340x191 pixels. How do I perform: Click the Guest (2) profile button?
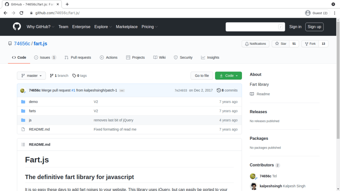316,13
